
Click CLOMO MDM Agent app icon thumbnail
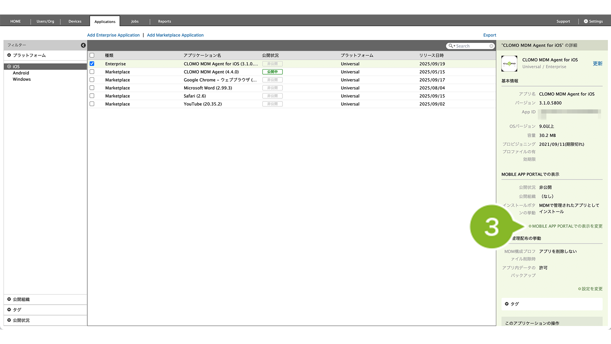tap(509, 64)
